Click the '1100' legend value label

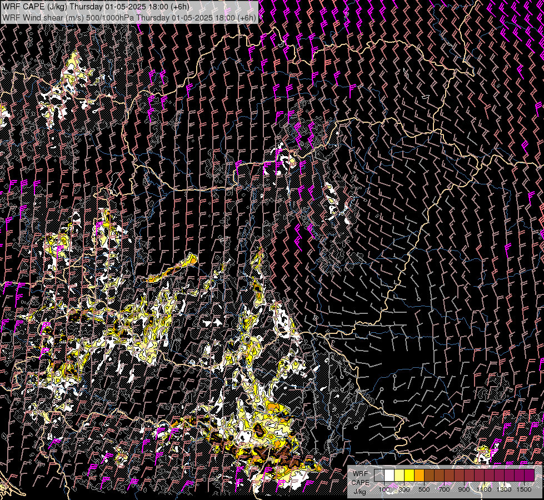pyautogui.click(x=484, y=489)
